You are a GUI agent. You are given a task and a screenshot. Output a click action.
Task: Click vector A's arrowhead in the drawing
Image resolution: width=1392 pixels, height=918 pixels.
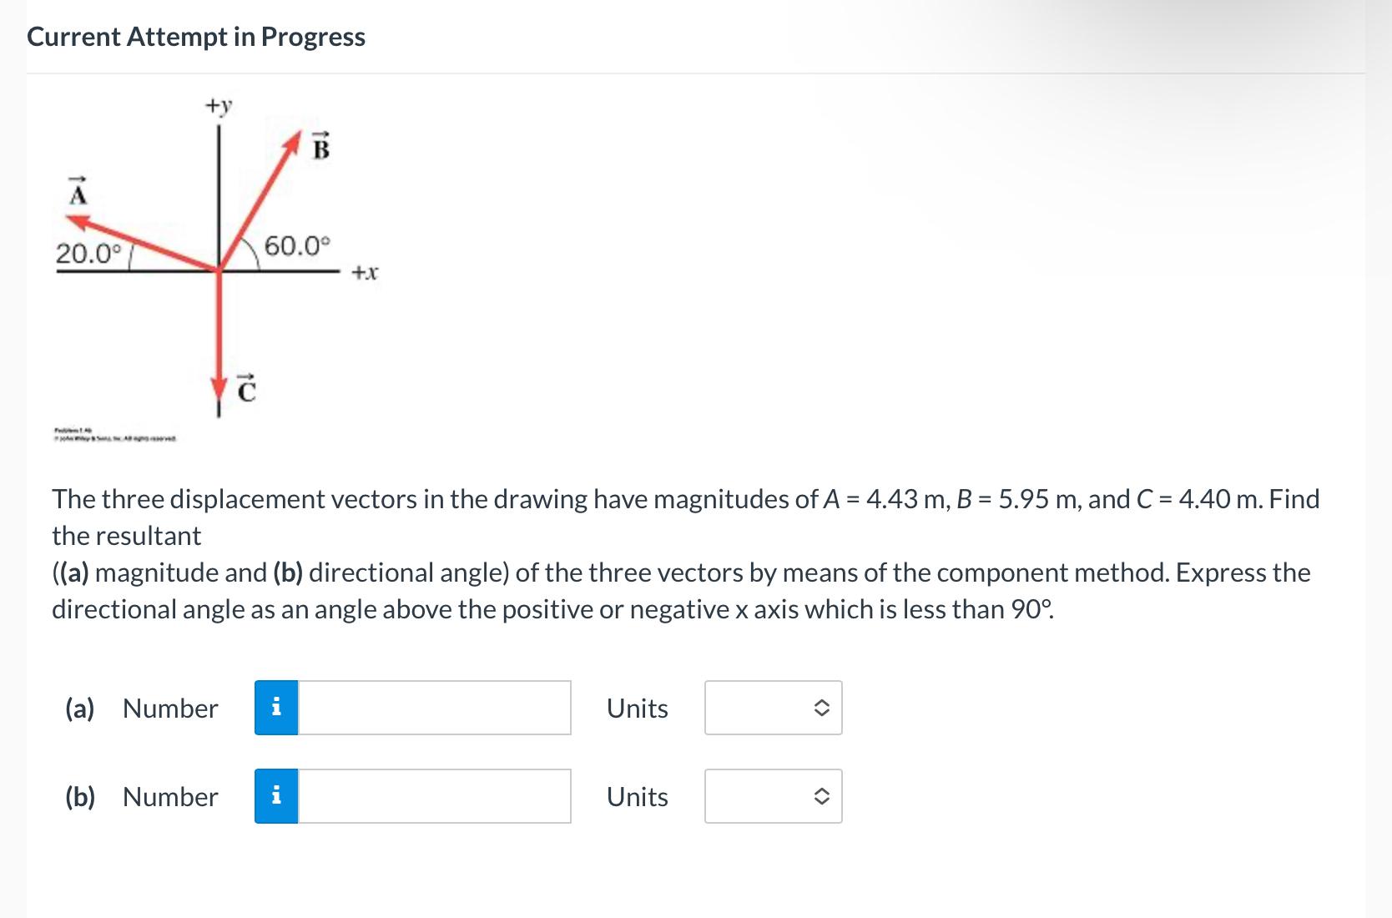[x=73, y=219]
